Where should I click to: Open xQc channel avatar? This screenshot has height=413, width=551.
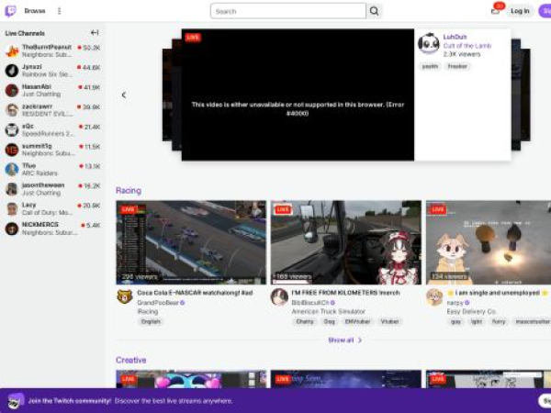[12, 129]
